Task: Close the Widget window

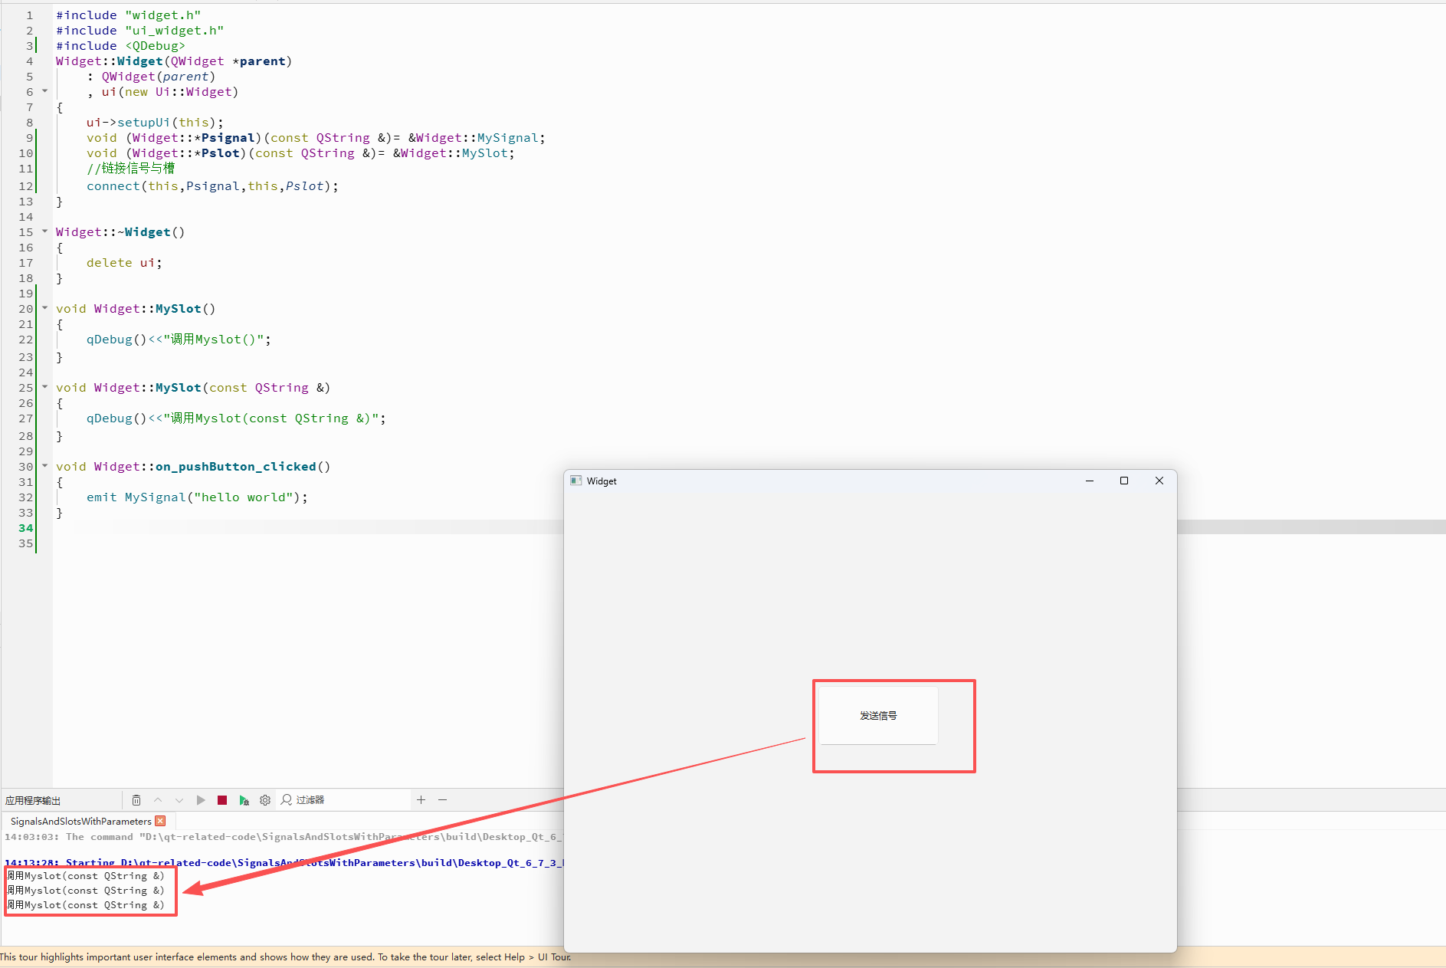Action: (x=1159, y=481)
